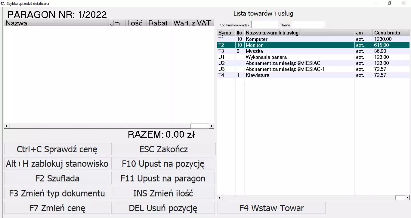Screen dimensions: 411x218
Task: Apply F10 Upust na pozycję
Action: pos(163,164)
